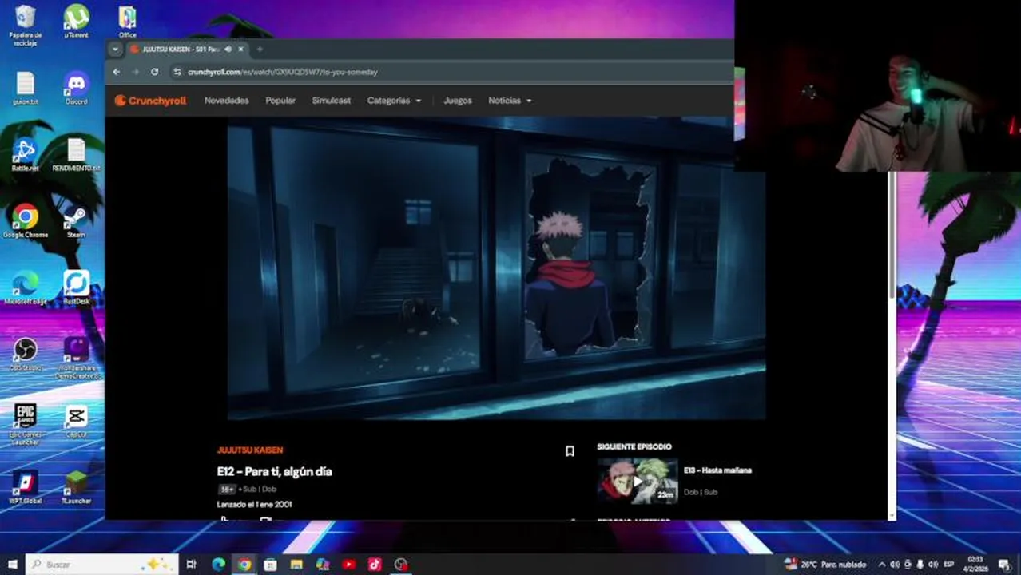The height and width of the screenshot is (575, 1021).
Task: Open the Wondershare DemoCreator desktop icon
Action: tap(77, 358)
